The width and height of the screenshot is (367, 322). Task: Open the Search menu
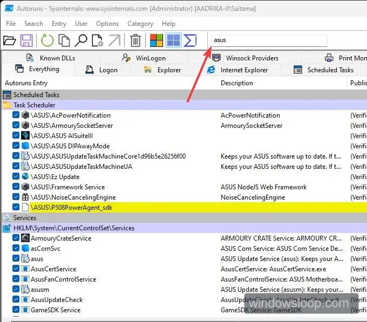point(33,24)
